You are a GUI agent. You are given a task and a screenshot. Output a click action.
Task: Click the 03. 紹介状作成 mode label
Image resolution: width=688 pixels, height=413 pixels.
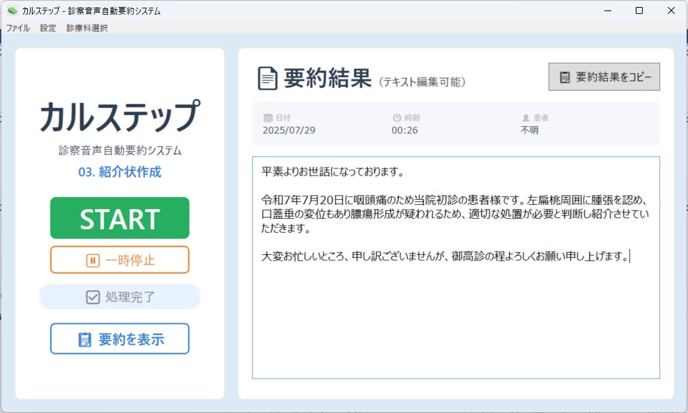120,172
